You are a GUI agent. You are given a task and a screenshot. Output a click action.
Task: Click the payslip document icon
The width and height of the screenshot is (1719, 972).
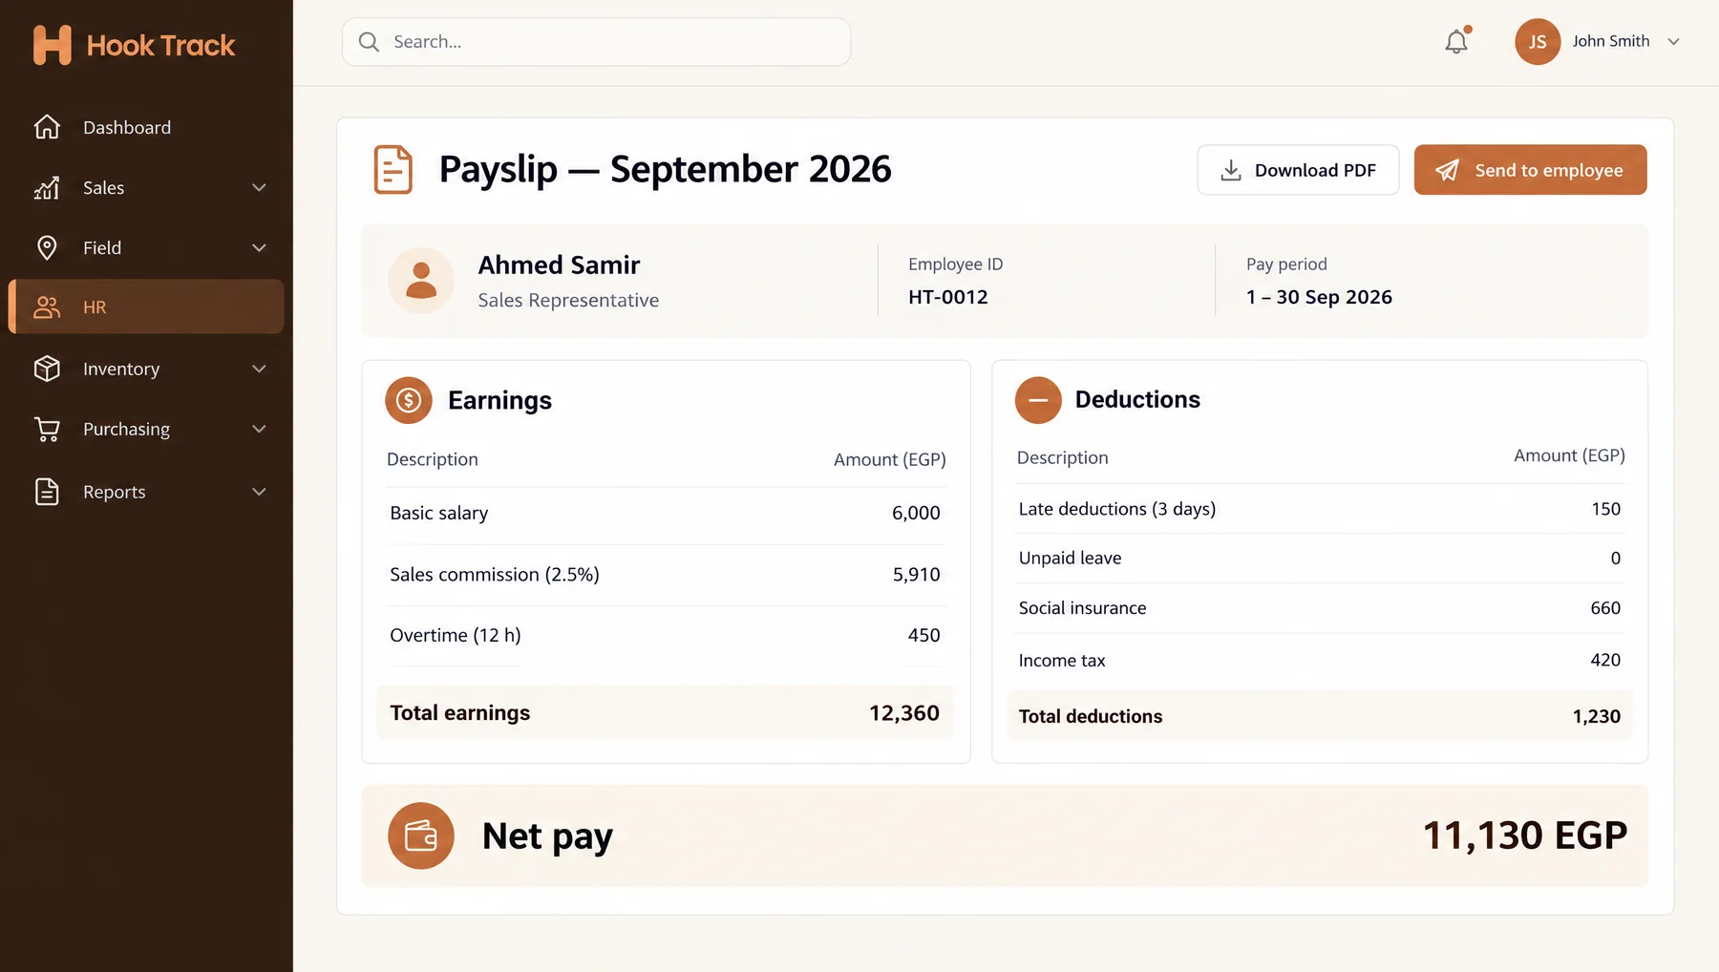[393, 170]
